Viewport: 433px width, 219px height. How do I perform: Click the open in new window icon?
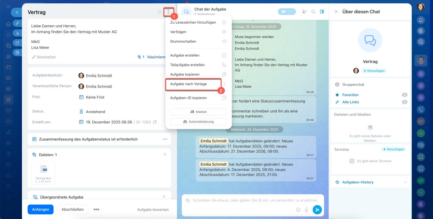click(x=17, y=43)
